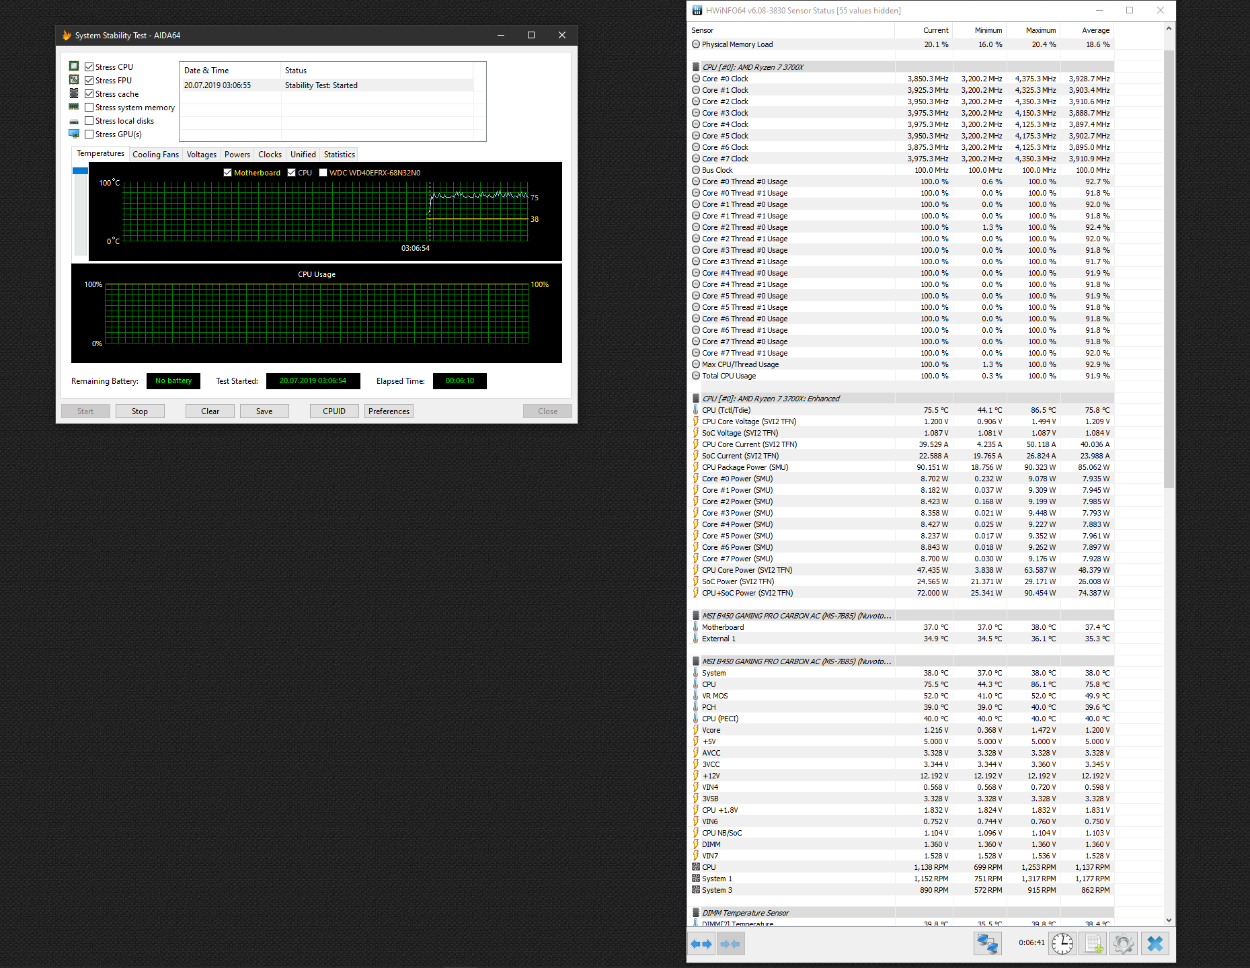Click the HWiNFO scrollbar down arrow
This screenshot has height=968, width=1250.
[1169, 920]
